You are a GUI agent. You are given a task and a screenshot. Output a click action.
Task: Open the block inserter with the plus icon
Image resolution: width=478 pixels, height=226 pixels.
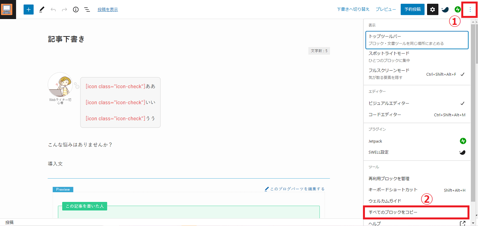click(x=28, y=9)
